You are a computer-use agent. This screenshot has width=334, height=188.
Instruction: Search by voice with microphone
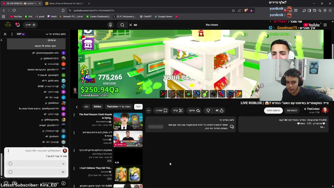[110, 25]
